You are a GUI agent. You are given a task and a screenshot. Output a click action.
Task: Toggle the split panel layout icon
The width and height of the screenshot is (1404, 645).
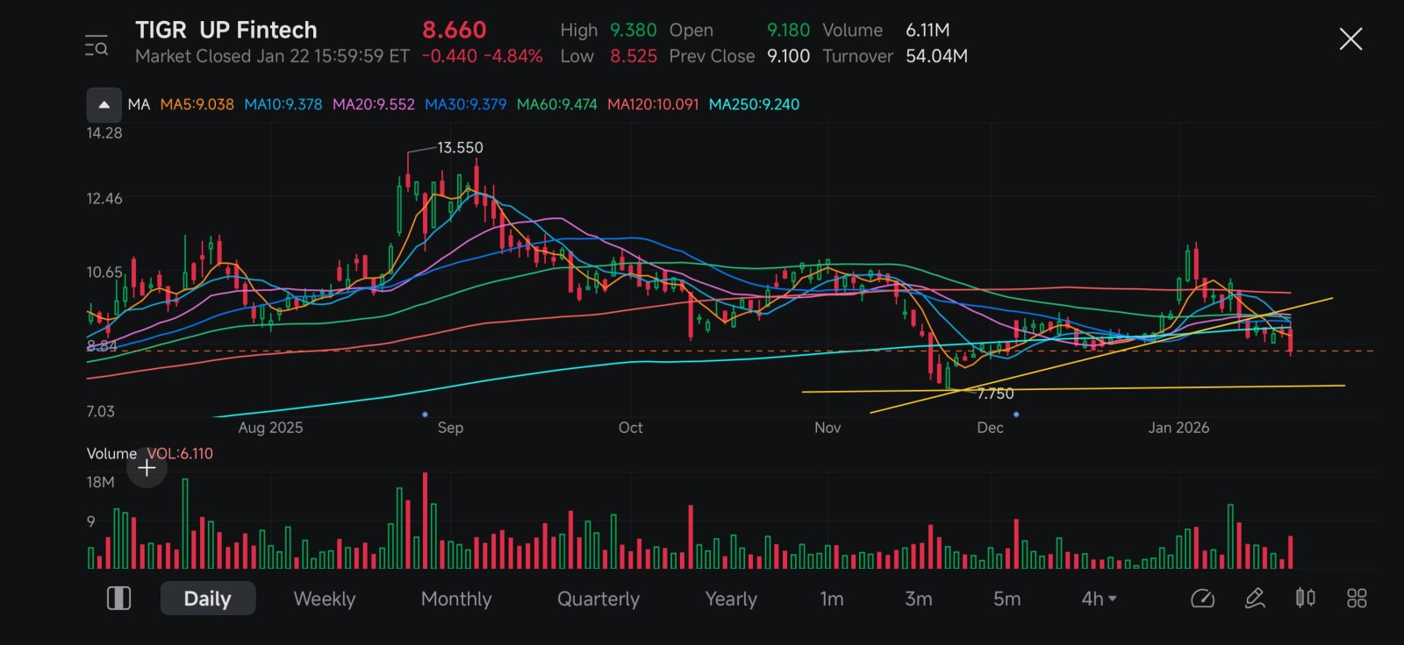click(118, 599)
